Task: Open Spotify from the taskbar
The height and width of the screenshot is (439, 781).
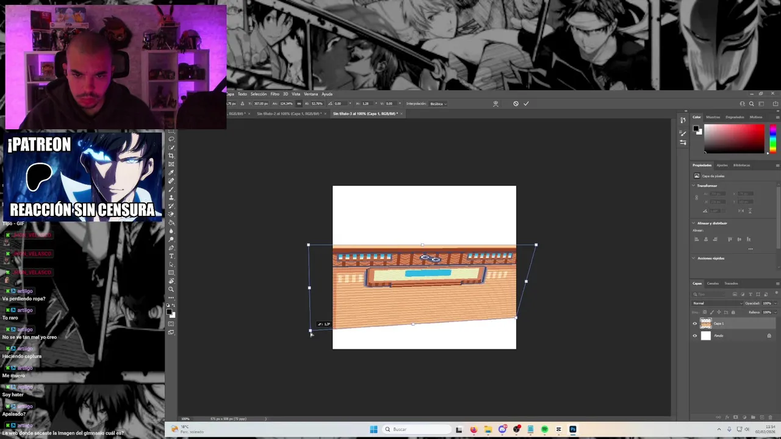Action: pyautogui.click(x=544, y=429)
